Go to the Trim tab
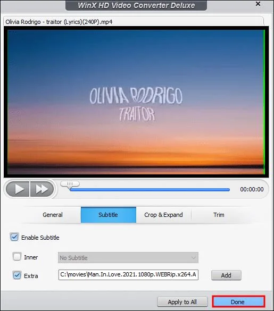This screenshot has width=274, height=311. pyautogui.click(x=219, y=215)
